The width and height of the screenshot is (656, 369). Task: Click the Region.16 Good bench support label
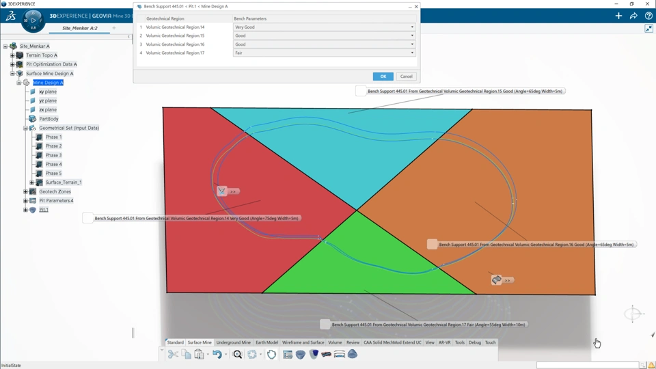click(536, 245)
